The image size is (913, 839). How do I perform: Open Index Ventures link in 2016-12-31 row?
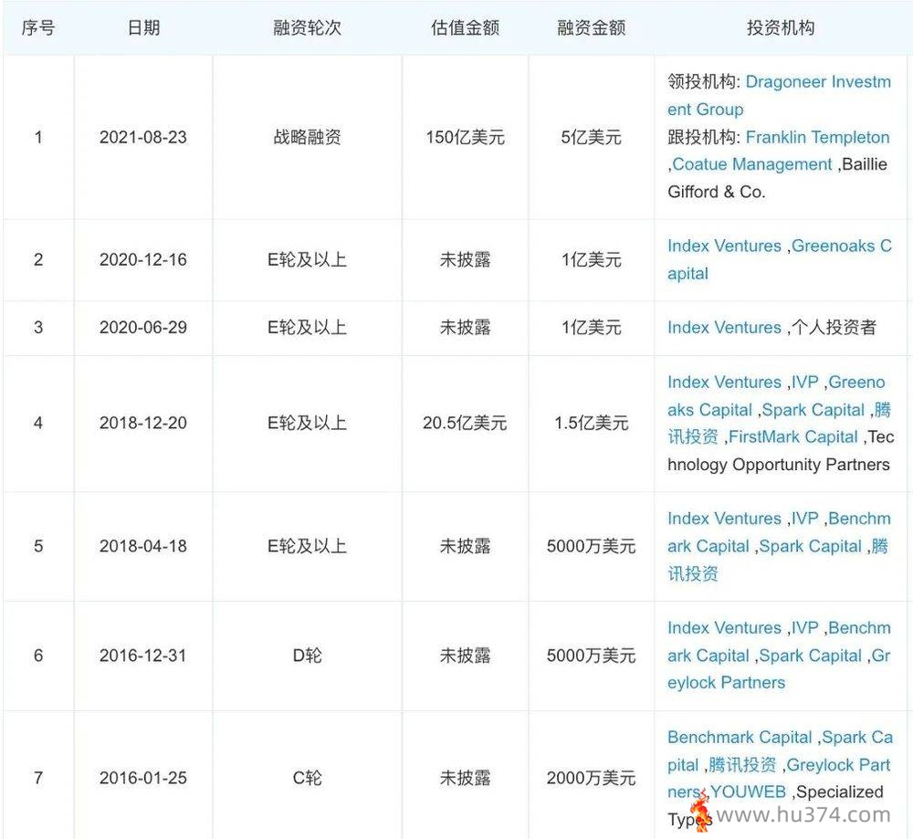724,627
